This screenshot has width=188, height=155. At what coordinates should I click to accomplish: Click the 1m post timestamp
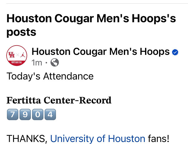37,63
